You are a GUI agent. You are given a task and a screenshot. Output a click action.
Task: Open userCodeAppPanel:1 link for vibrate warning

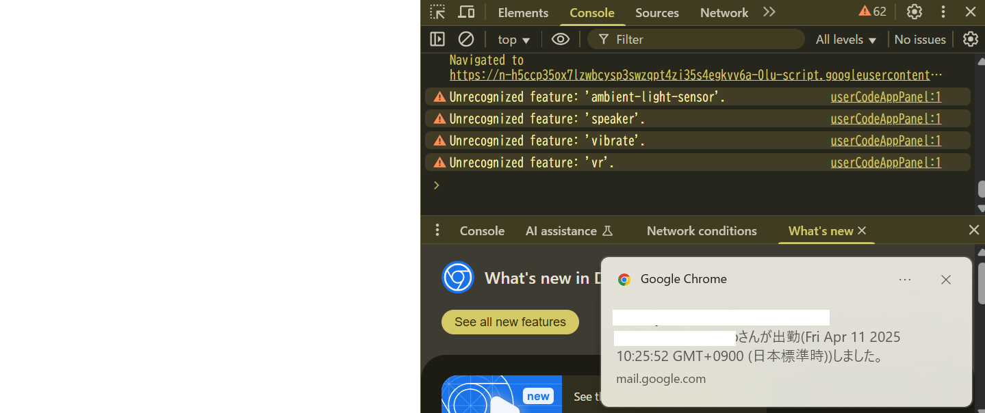pos(886,141)
